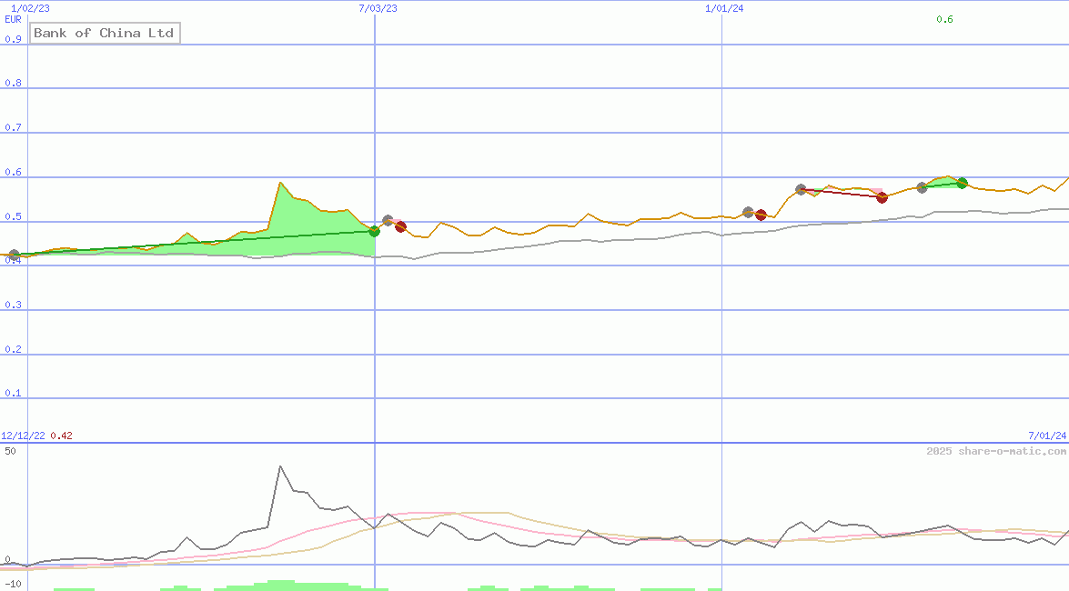Click the gray signal dot beside the first green marker
The height and width of the screenshot is (591, 1069).
click(x=388, y=220)
